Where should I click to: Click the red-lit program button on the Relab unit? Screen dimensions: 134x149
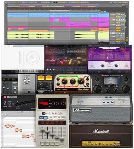[x=55, y=118]
